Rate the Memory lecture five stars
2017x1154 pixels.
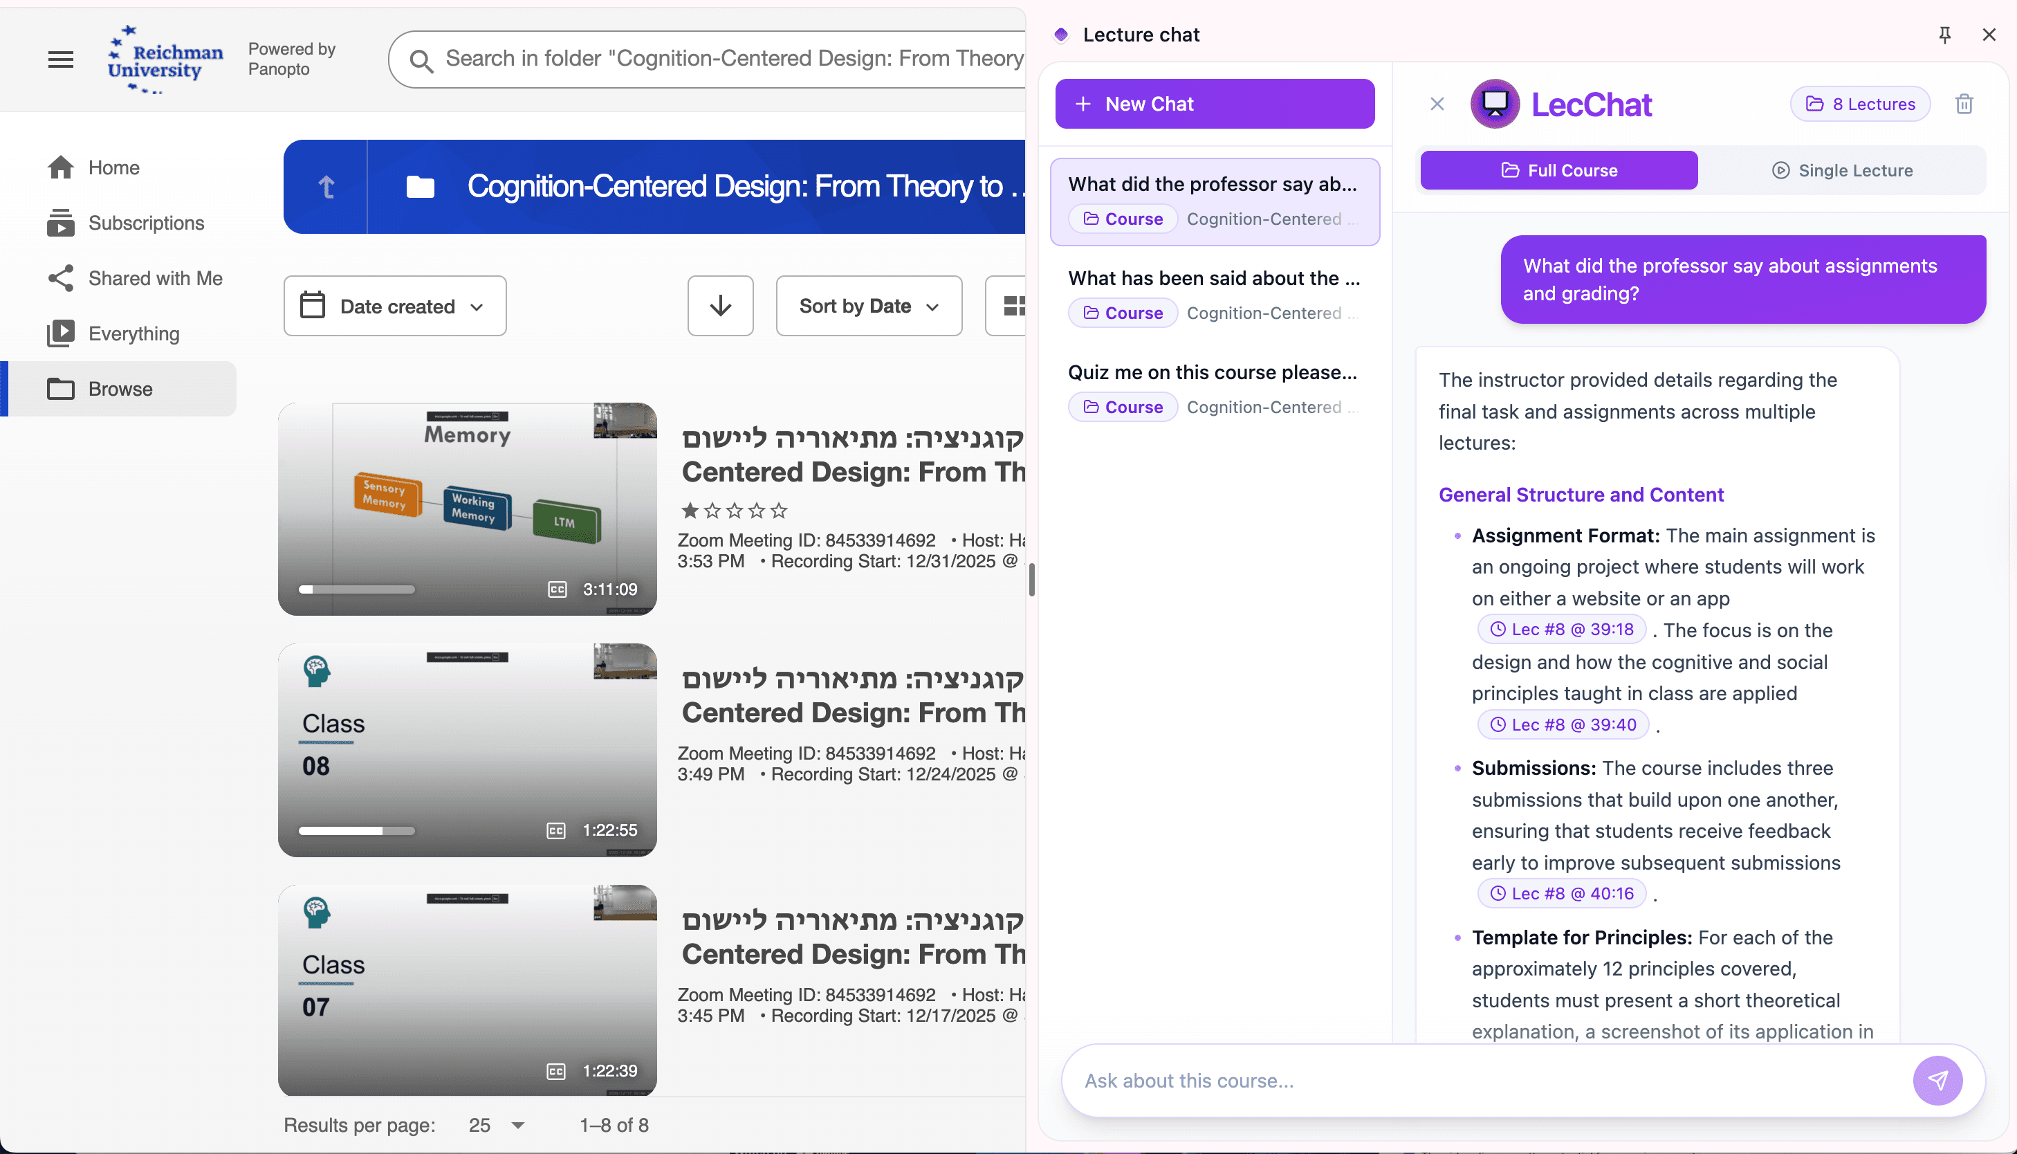(779, 511)
